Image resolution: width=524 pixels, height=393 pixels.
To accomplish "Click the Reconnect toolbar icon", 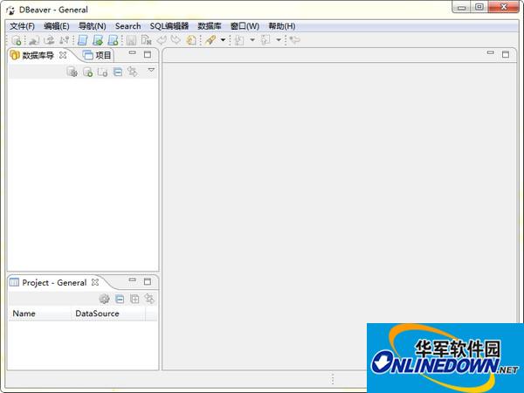I will pyautogui.click(x=64, y=40).
